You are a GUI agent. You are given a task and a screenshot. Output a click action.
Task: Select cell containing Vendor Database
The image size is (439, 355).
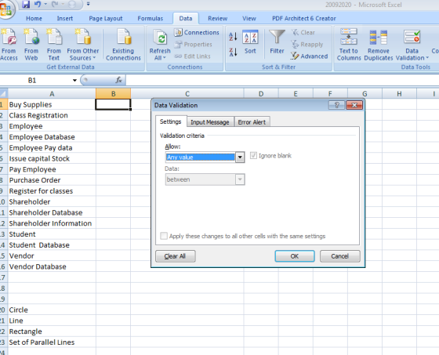(x=52, y=266)
